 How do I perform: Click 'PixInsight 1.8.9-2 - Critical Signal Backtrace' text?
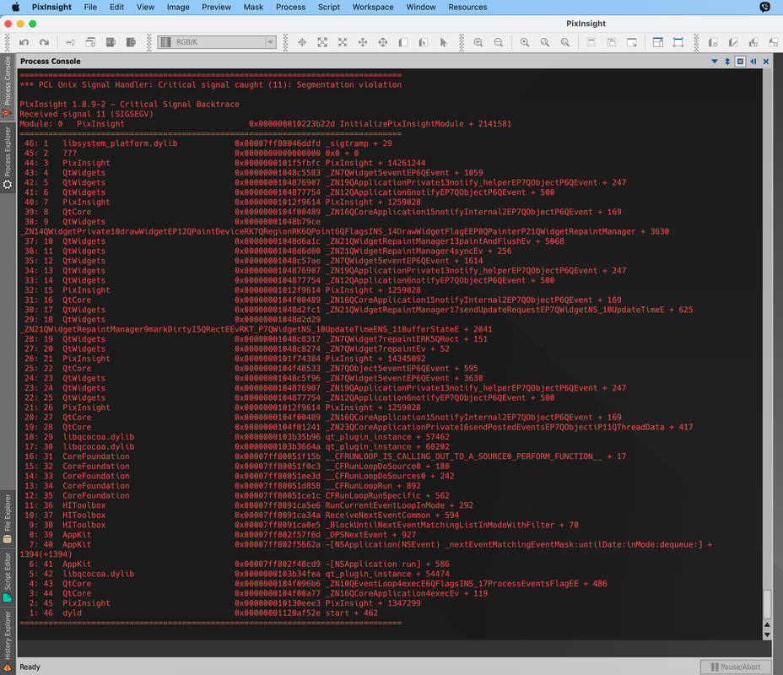pyautogui.click(x=129, y=105)
